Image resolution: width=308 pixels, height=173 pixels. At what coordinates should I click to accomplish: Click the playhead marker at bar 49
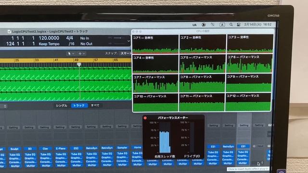pos(79,64)
